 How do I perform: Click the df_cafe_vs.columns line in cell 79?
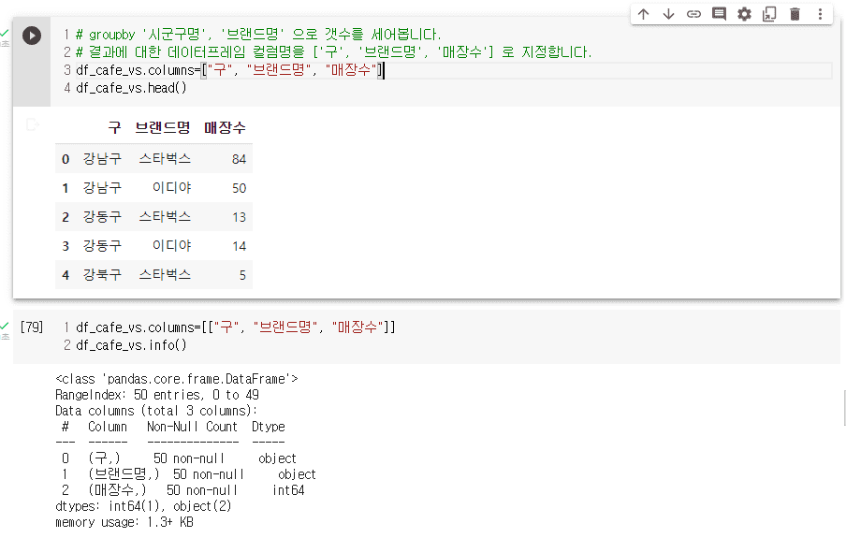coord(236,327)
